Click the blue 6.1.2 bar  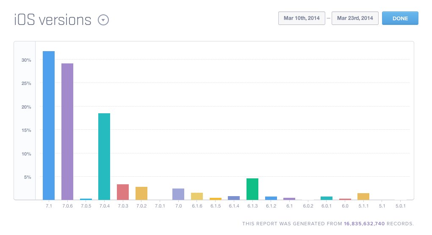click(271, 198)
